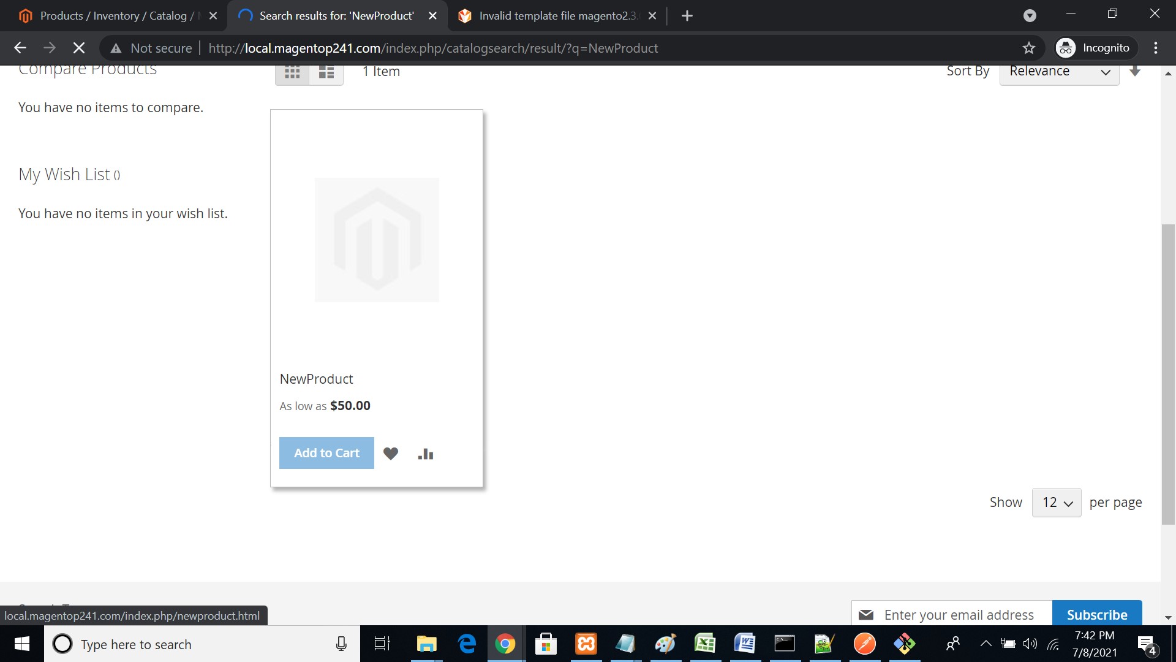The image size is (1176, 662).
Task: Click the Subscribe button
Action: point(1096,614)
